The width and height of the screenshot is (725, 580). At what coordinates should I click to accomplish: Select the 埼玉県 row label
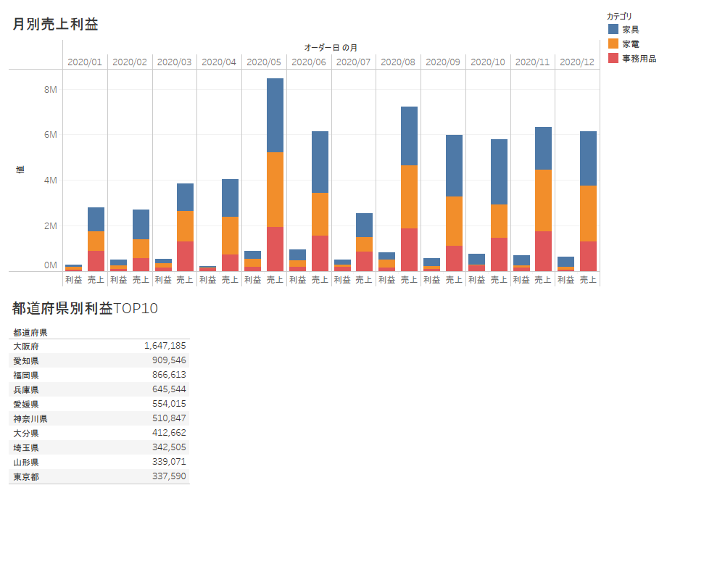(x=26, y=448)
